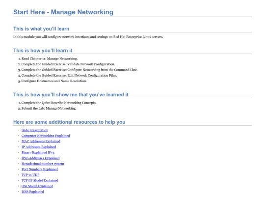
Task: Click the 'Start Here - Manage Networking' title
Action: 63,12
